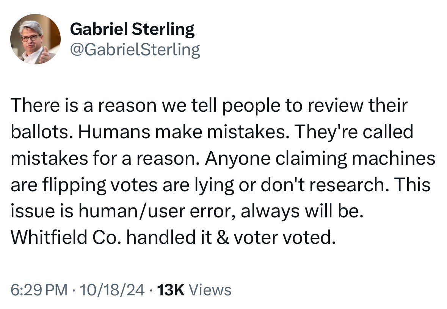Click the word "Views" below the tweet

pyautogui.click(x=210, y=290)
